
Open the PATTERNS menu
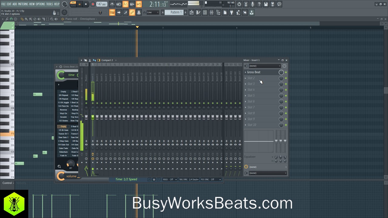click(23, 4)
